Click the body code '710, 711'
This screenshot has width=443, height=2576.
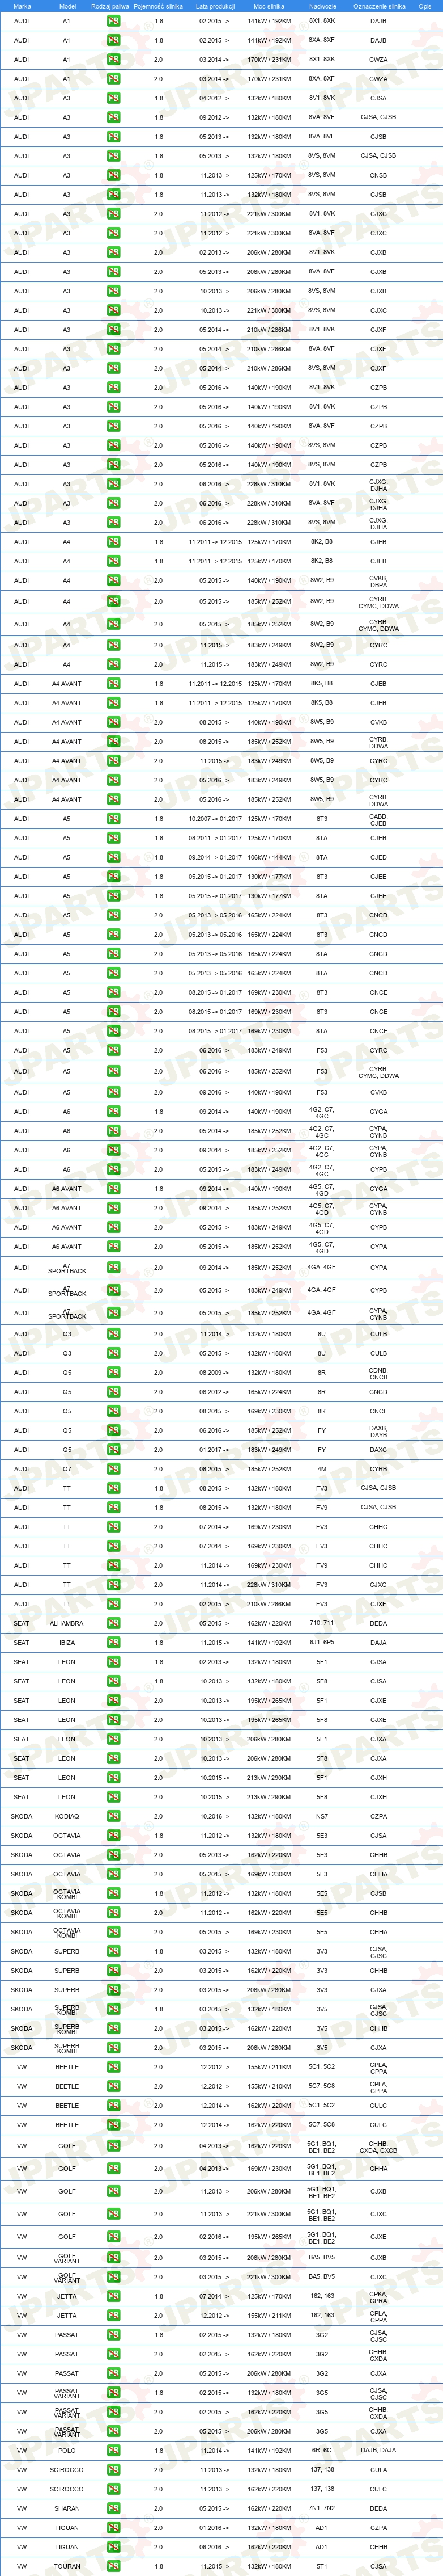322,1623
